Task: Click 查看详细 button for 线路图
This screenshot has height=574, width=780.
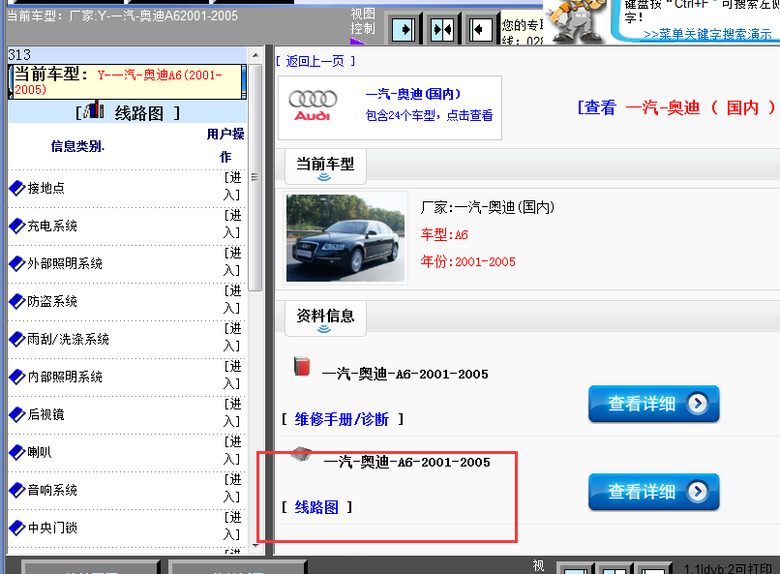Action: [x=653, y=492]
